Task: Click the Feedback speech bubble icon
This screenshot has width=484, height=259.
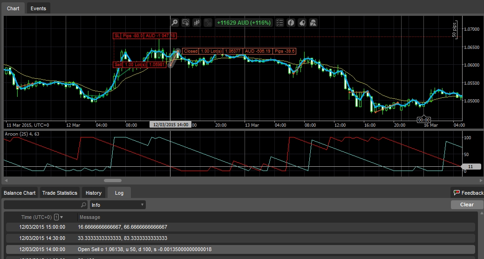Action: 457,193
